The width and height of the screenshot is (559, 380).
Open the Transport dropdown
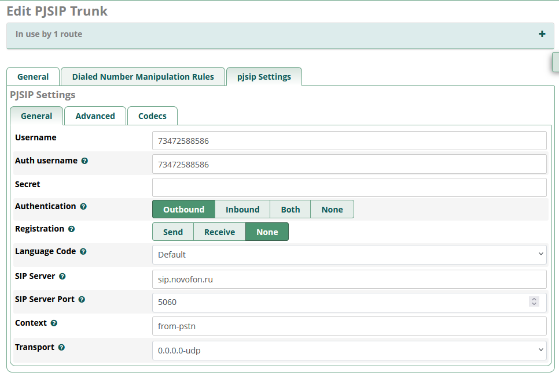click(349, 351)
